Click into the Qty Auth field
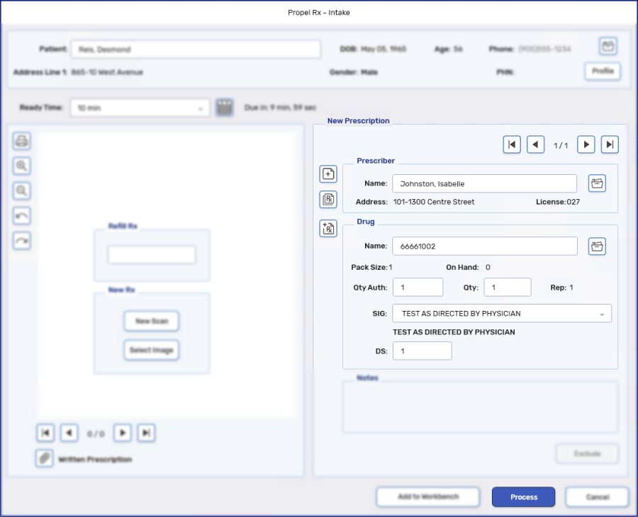This screenshot has width=638, height=517. coord(418,288)
